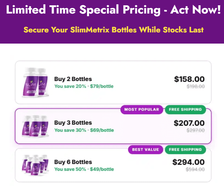
Task: Click the $294.00 price
Action: coord(188,162)
